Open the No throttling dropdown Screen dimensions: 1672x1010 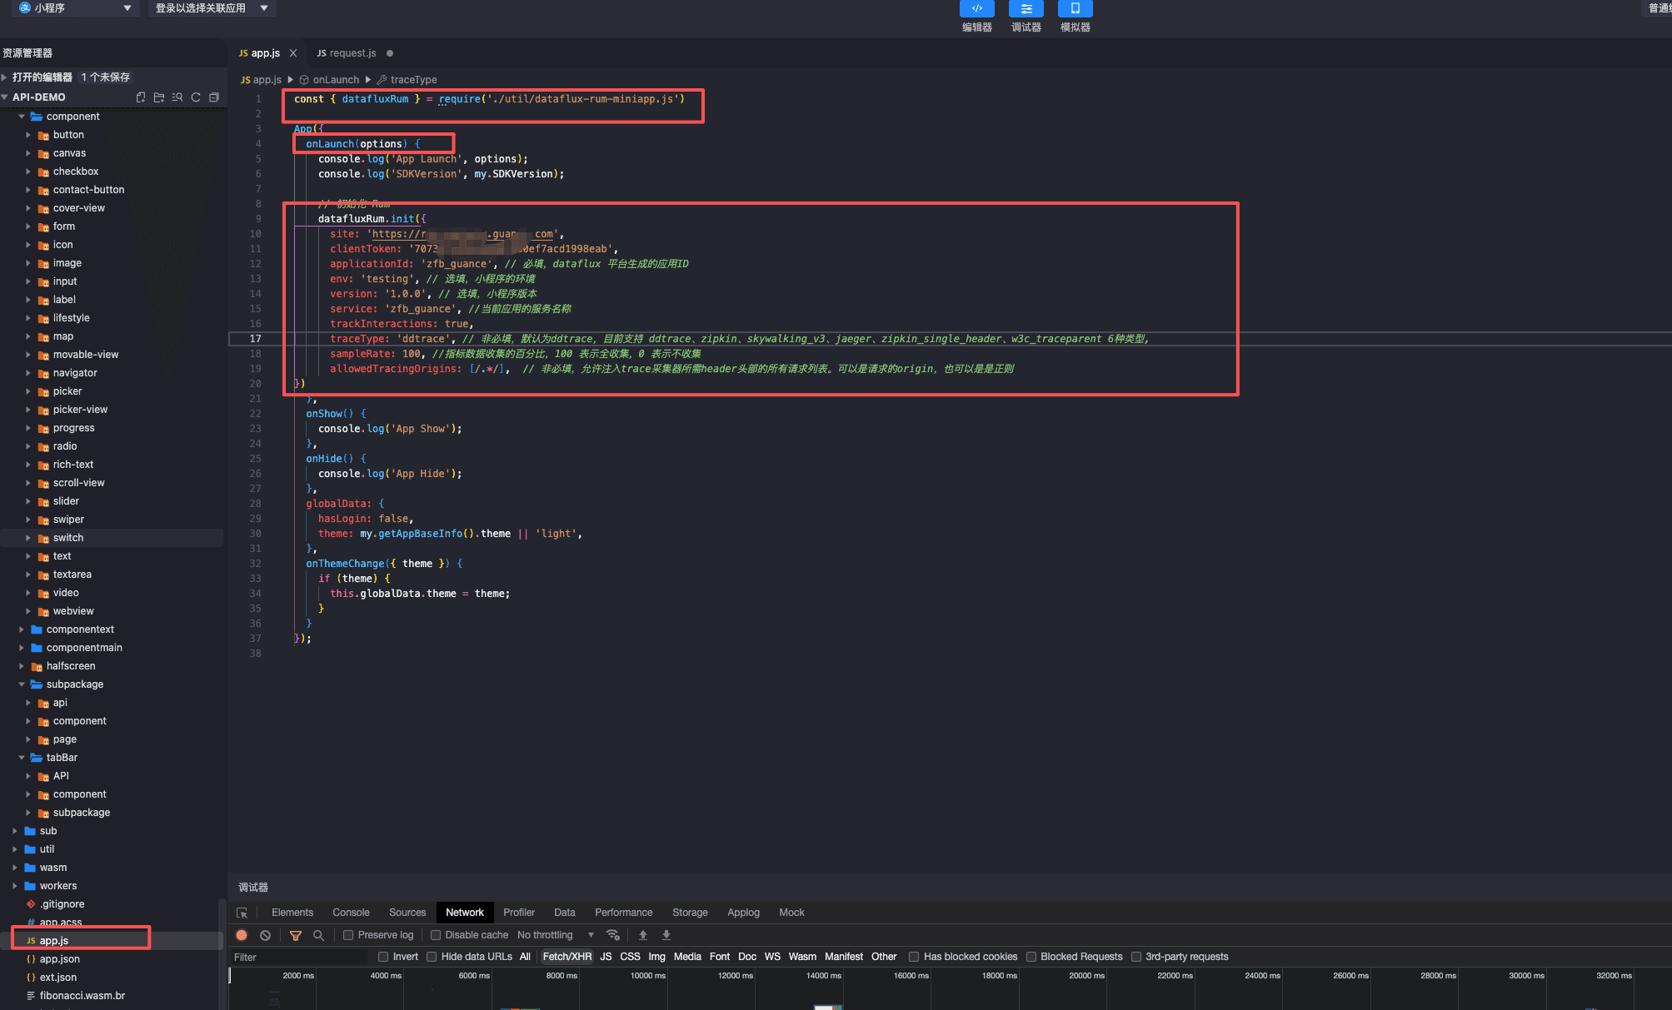click(x=555, y=935)
